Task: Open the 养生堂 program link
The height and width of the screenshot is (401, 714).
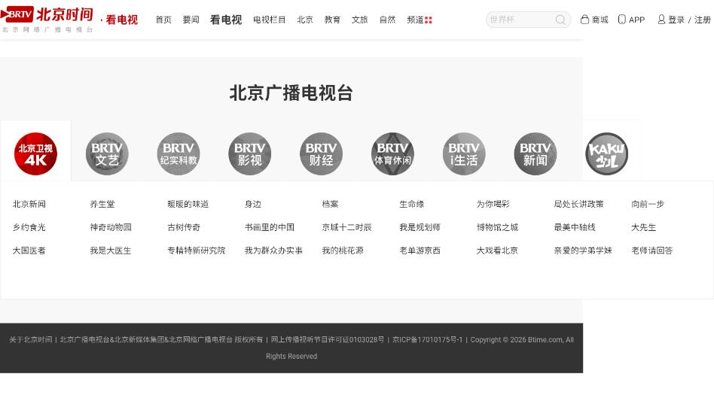Action: tap(102, 204)
